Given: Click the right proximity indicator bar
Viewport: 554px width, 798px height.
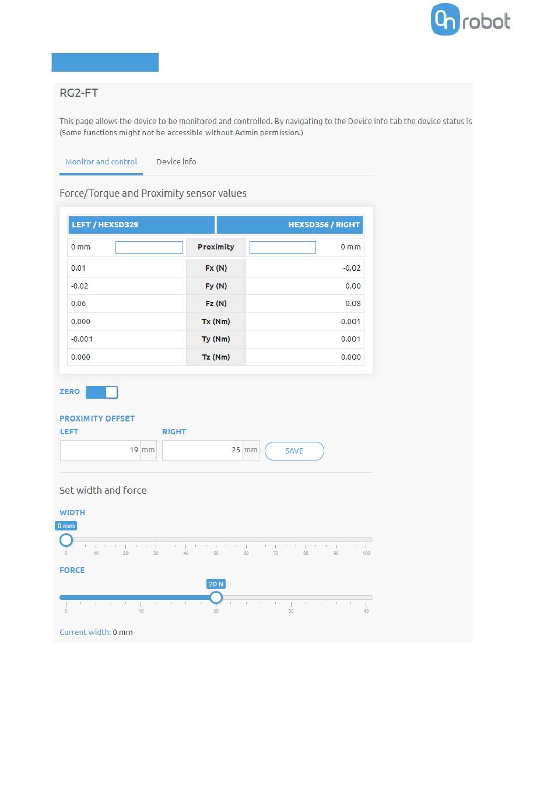Looking at the screenshot, I should coord(283,247).
